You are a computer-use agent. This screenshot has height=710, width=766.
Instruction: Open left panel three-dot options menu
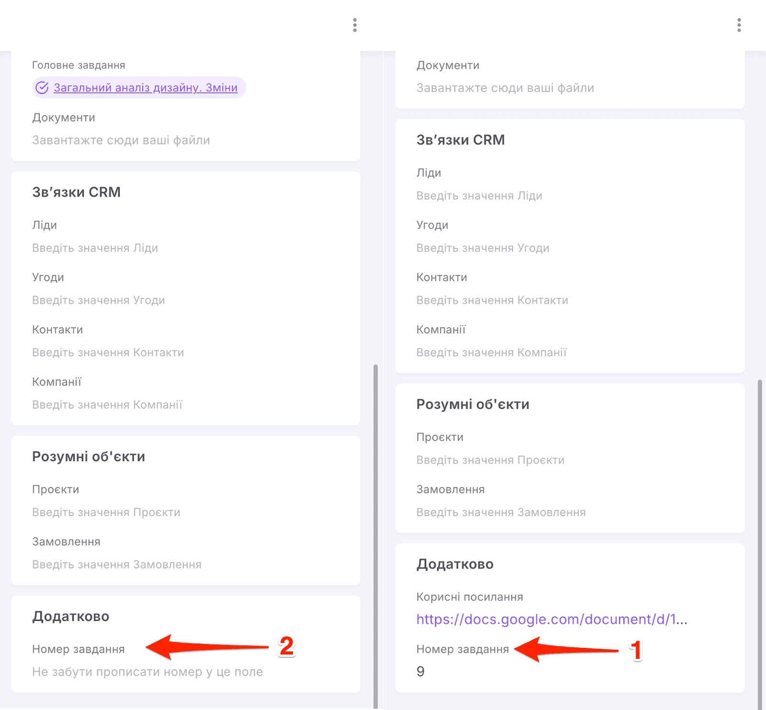coord(355,25)
